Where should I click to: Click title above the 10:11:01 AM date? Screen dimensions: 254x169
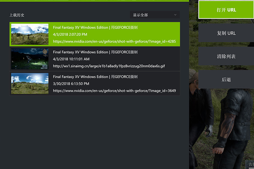point(95,52)
